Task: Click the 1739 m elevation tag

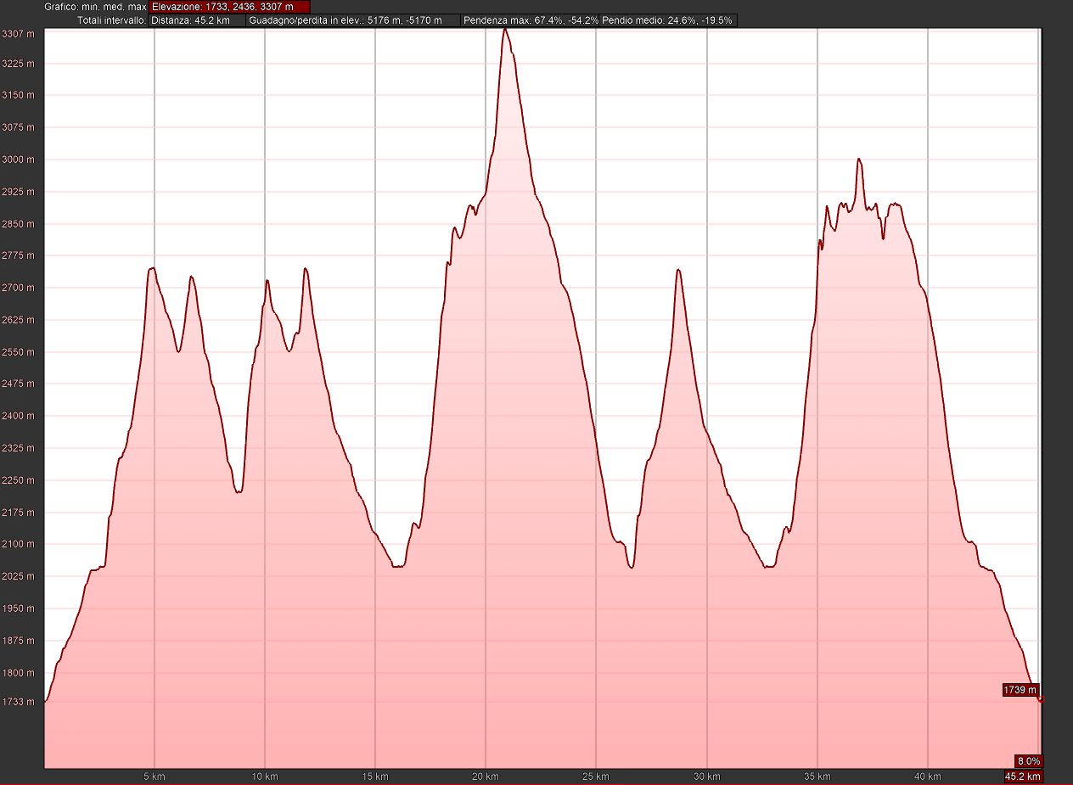Action: (x=1020, y=690)
